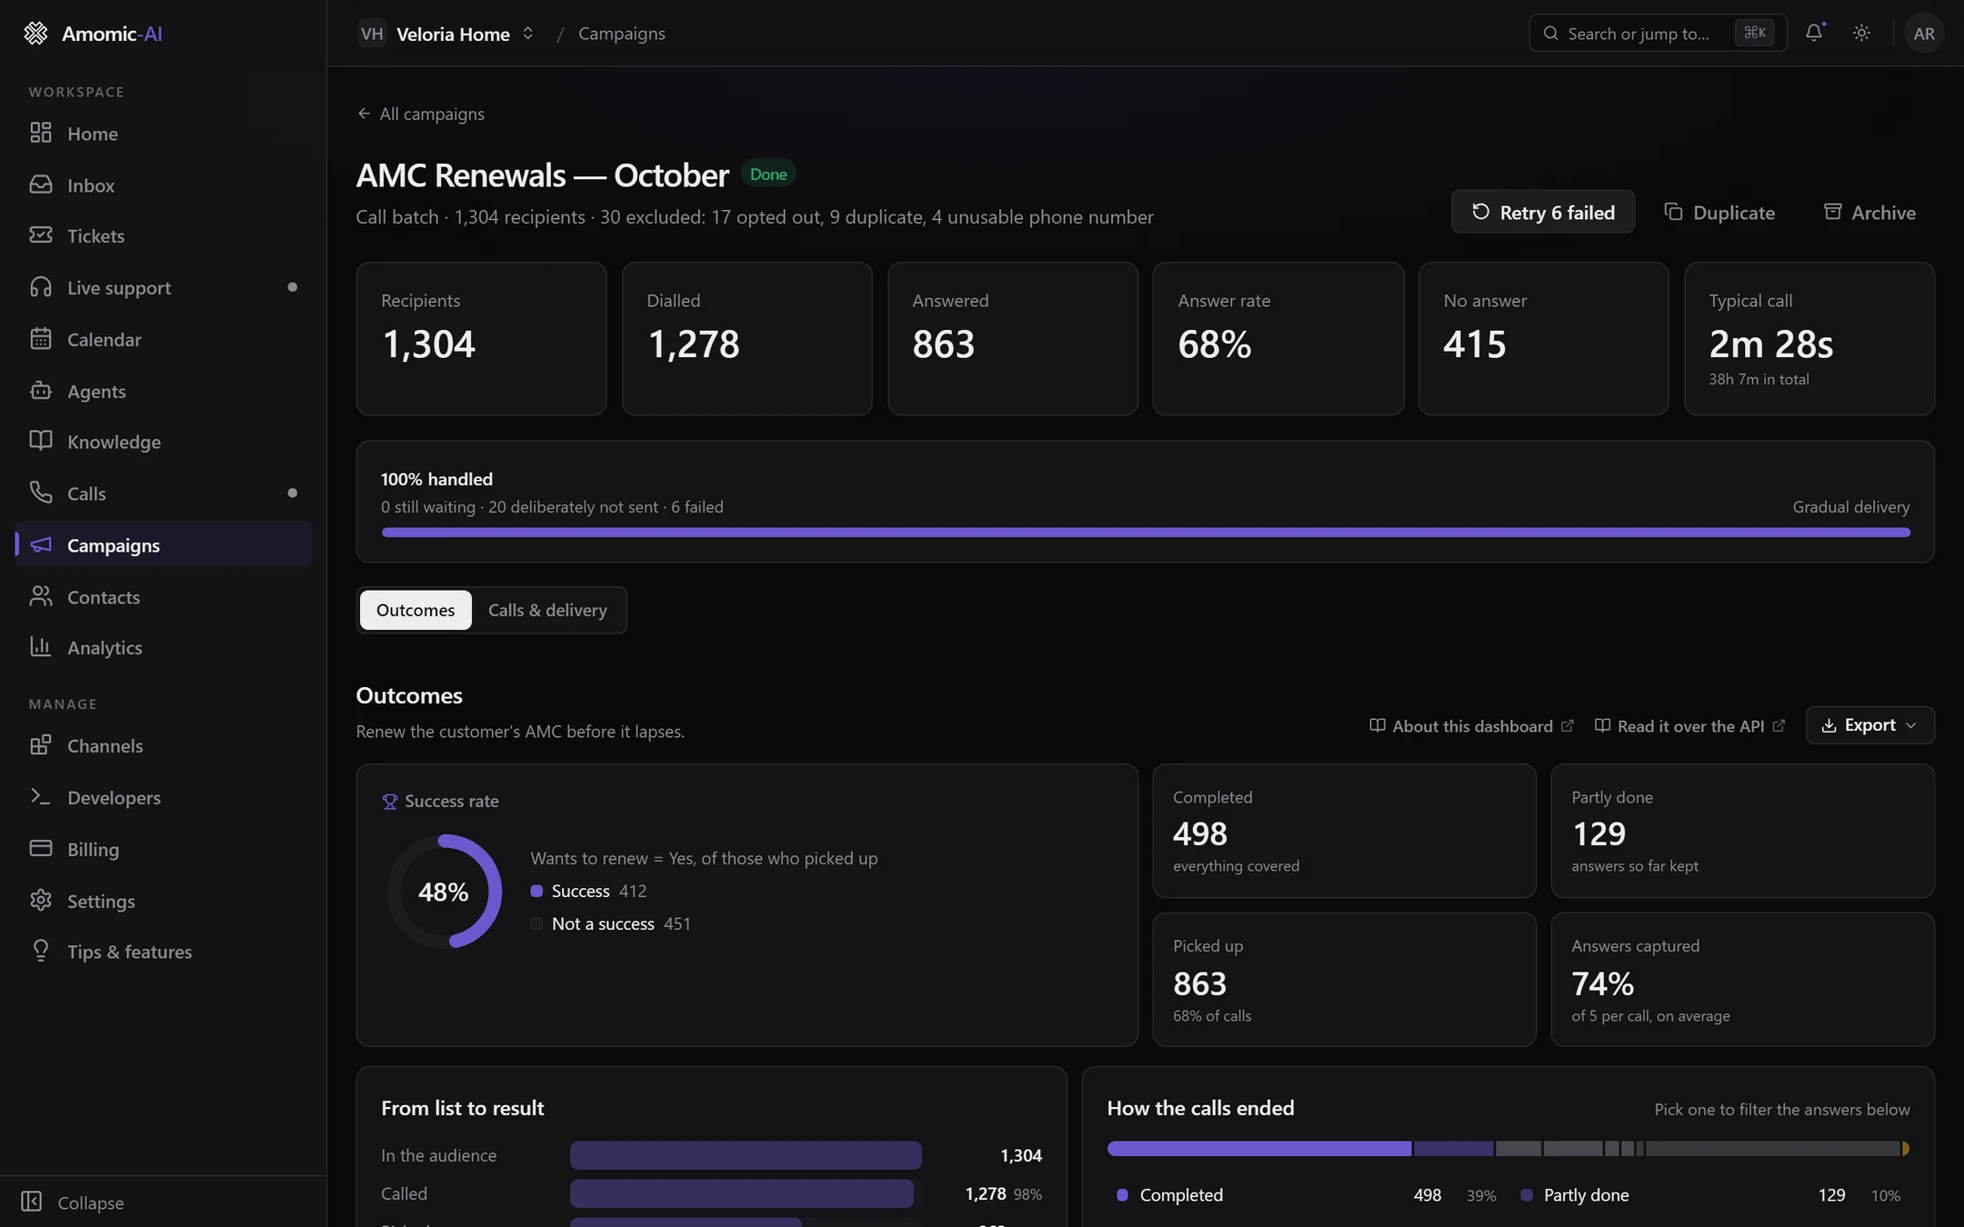Open Tickets from the sidebar
1964x1227 pixels.
164,236
